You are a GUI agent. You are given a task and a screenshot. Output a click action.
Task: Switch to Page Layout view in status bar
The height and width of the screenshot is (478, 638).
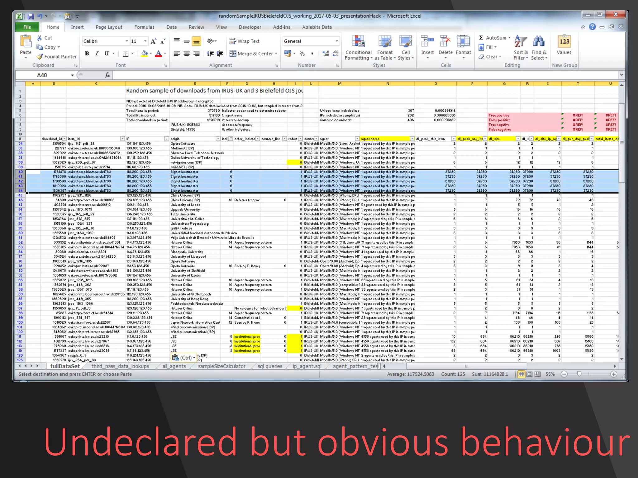tap(529, 374)
